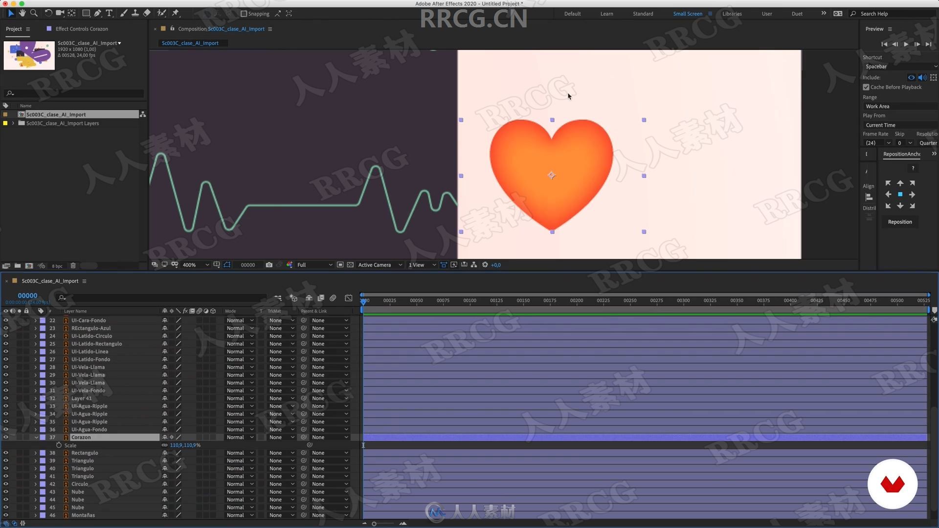939x528 pixels.
Task: Click the graph editor icon in timeline
Action: [348, 298]
